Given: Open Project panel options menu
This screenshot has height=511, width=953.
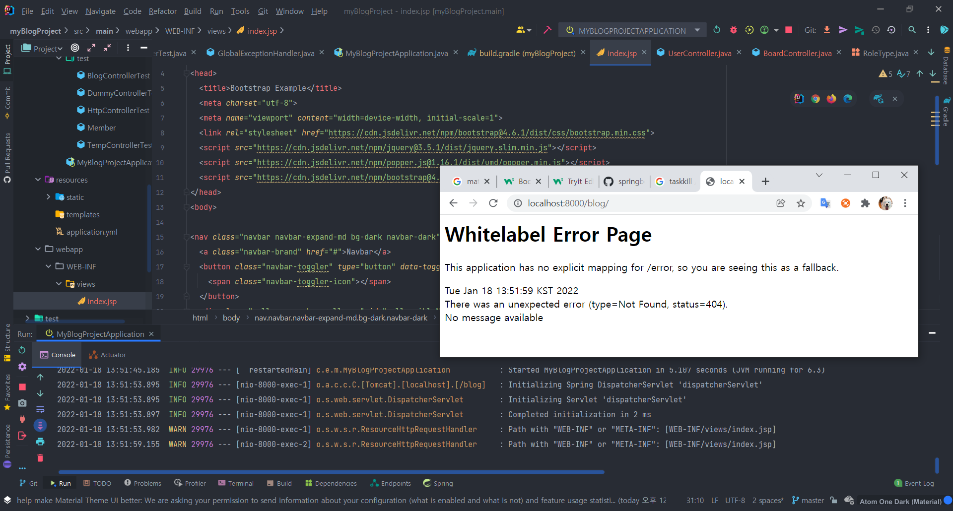Looking at the screenshot, I should point(128,48).
